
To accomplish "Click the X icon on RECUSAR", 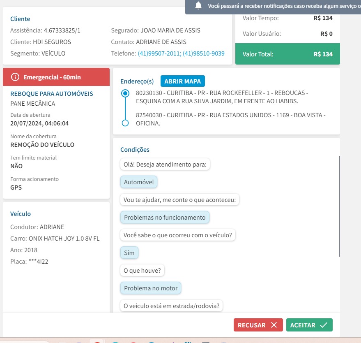I will (x=274, y=325).
